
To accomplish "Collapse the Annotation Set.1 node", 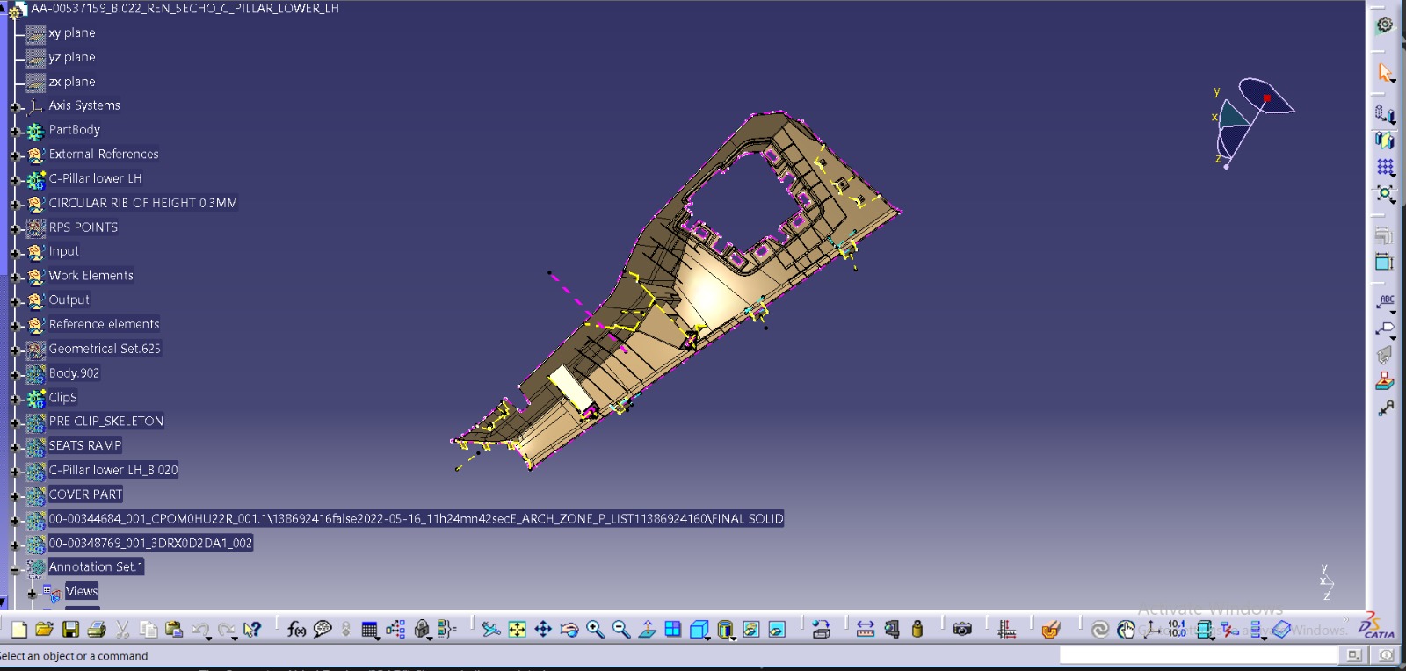I will tap(14, 569).
